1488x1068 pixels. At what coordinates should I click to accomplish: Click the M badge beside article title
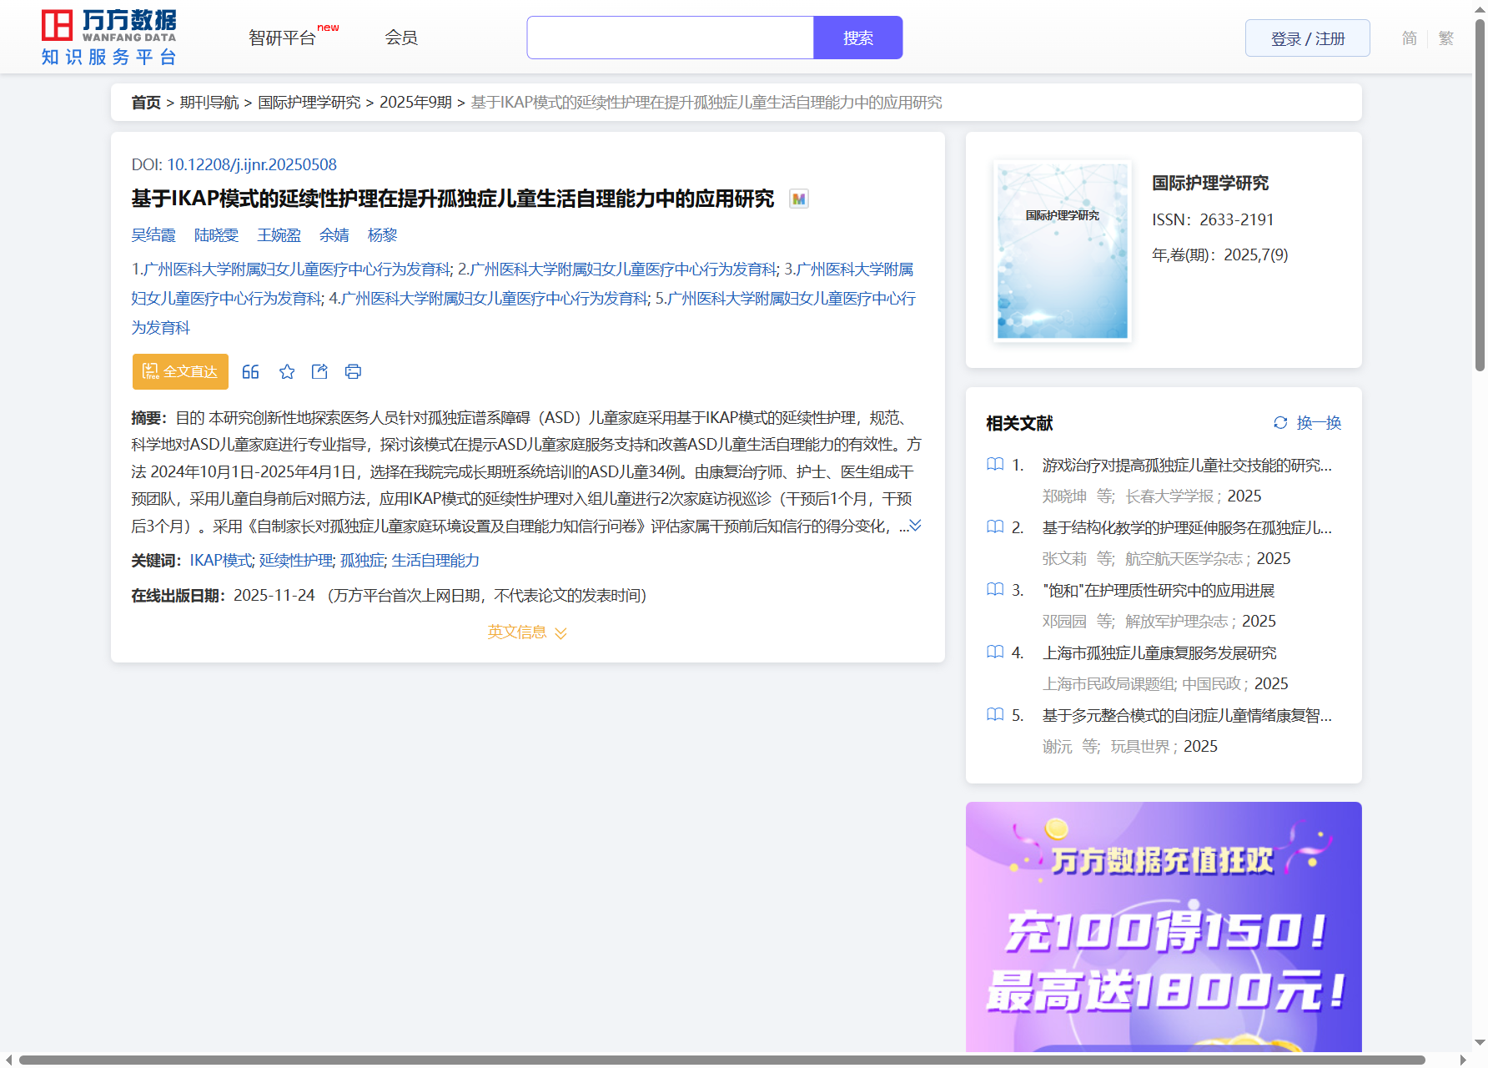point(799,199)
